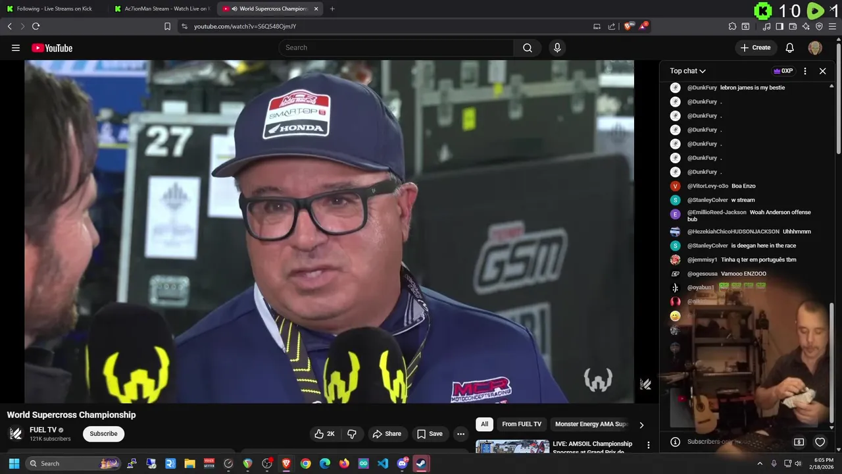Show next category chips arrow
Viewport: 842px width, 474px height.
641,425
